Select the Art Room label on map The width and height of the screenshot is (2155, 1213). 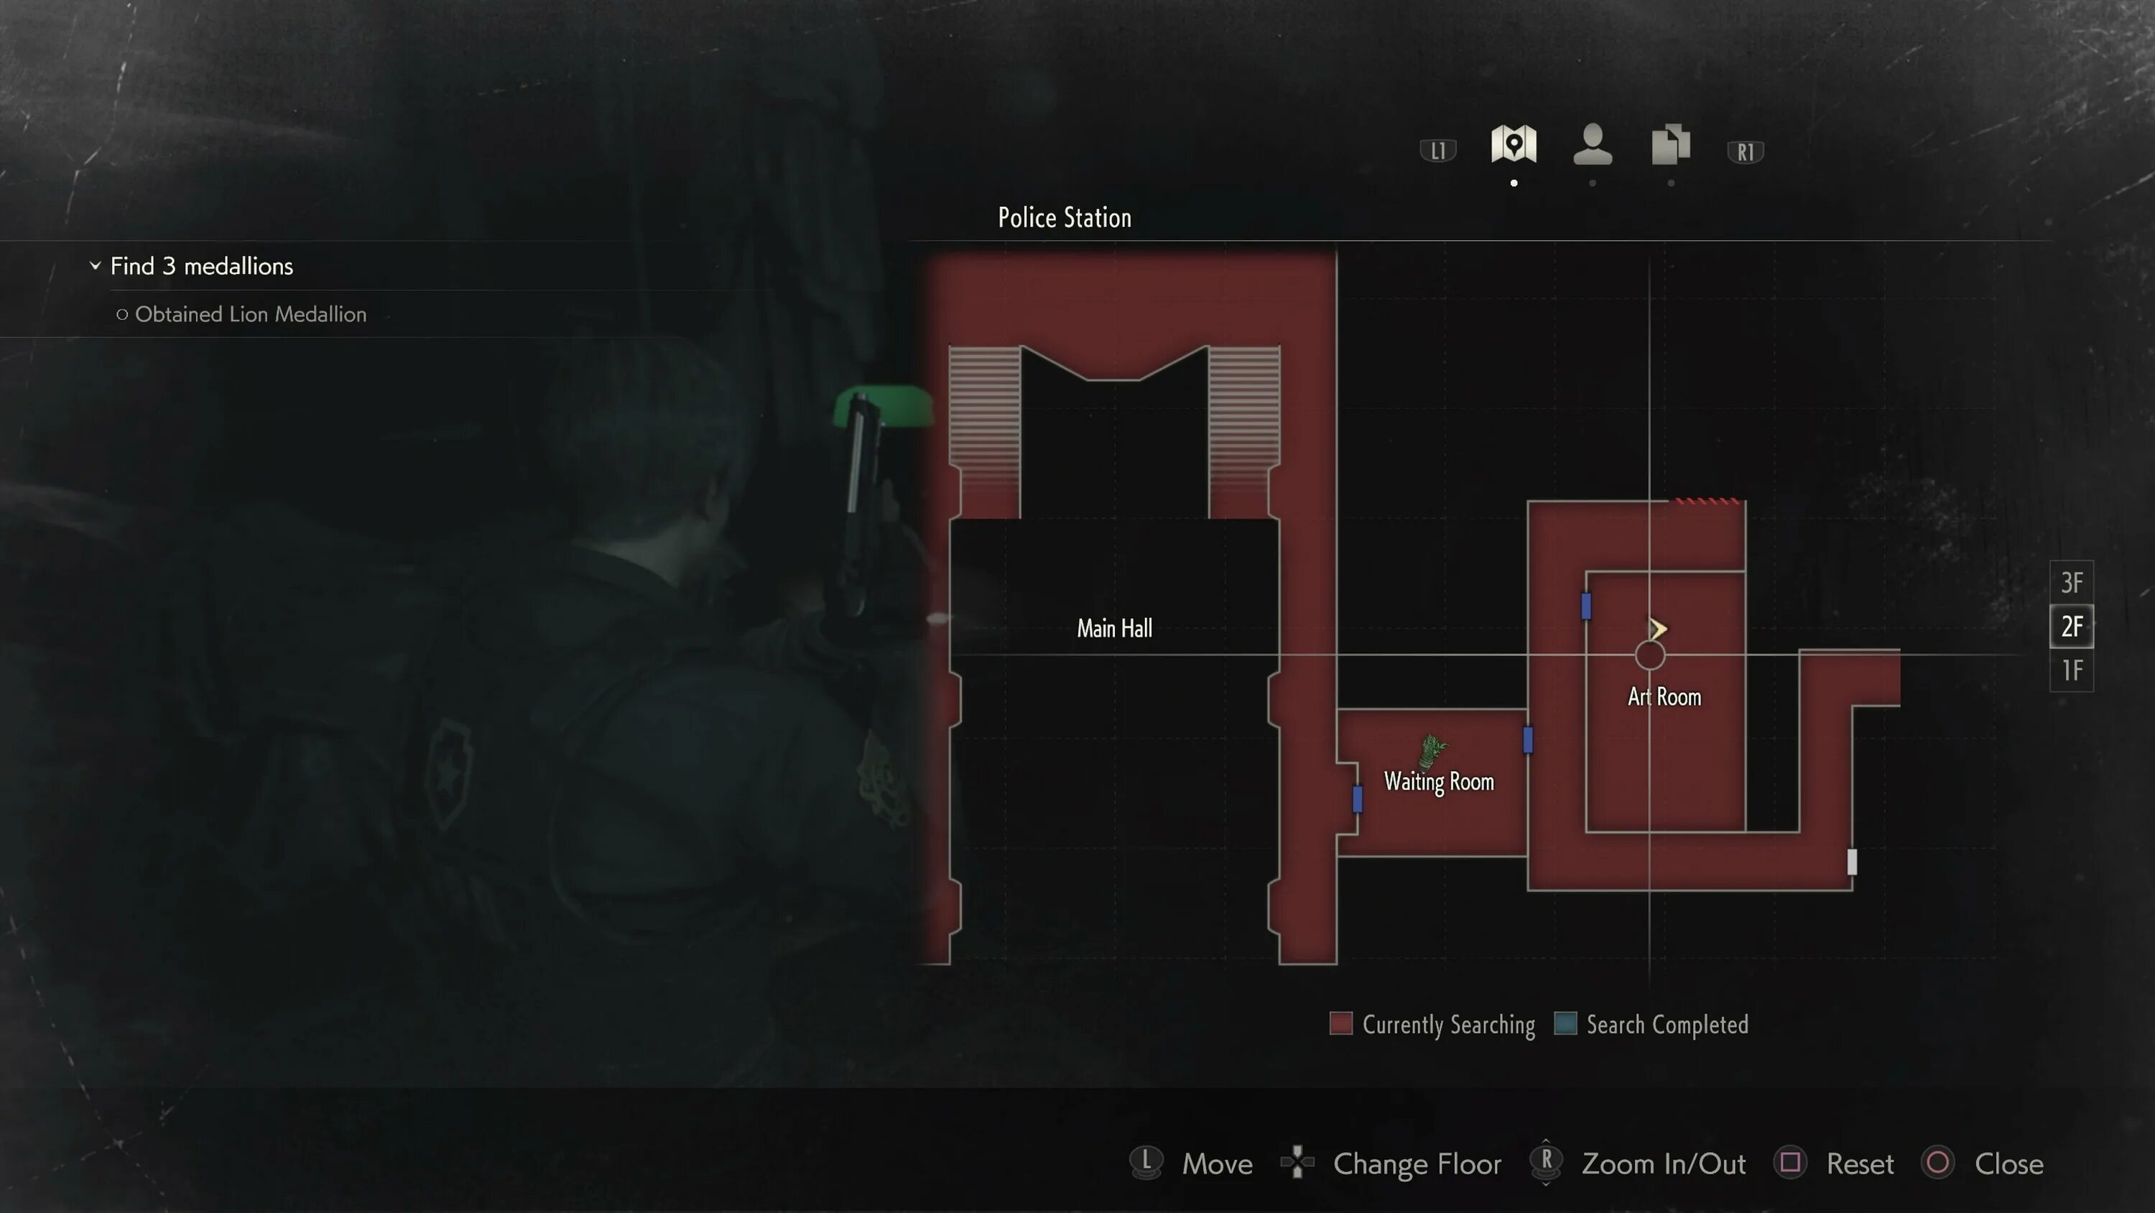click(x=1664, y=696)
